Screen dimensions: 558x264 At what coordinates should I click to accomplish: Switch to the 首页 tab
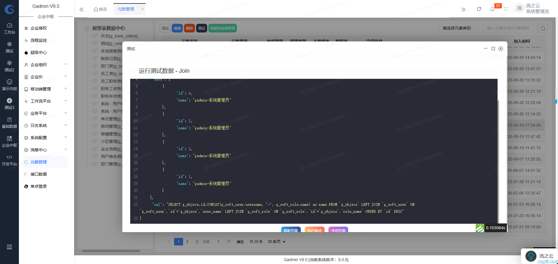pyautogui.click(x=100, y=9)
